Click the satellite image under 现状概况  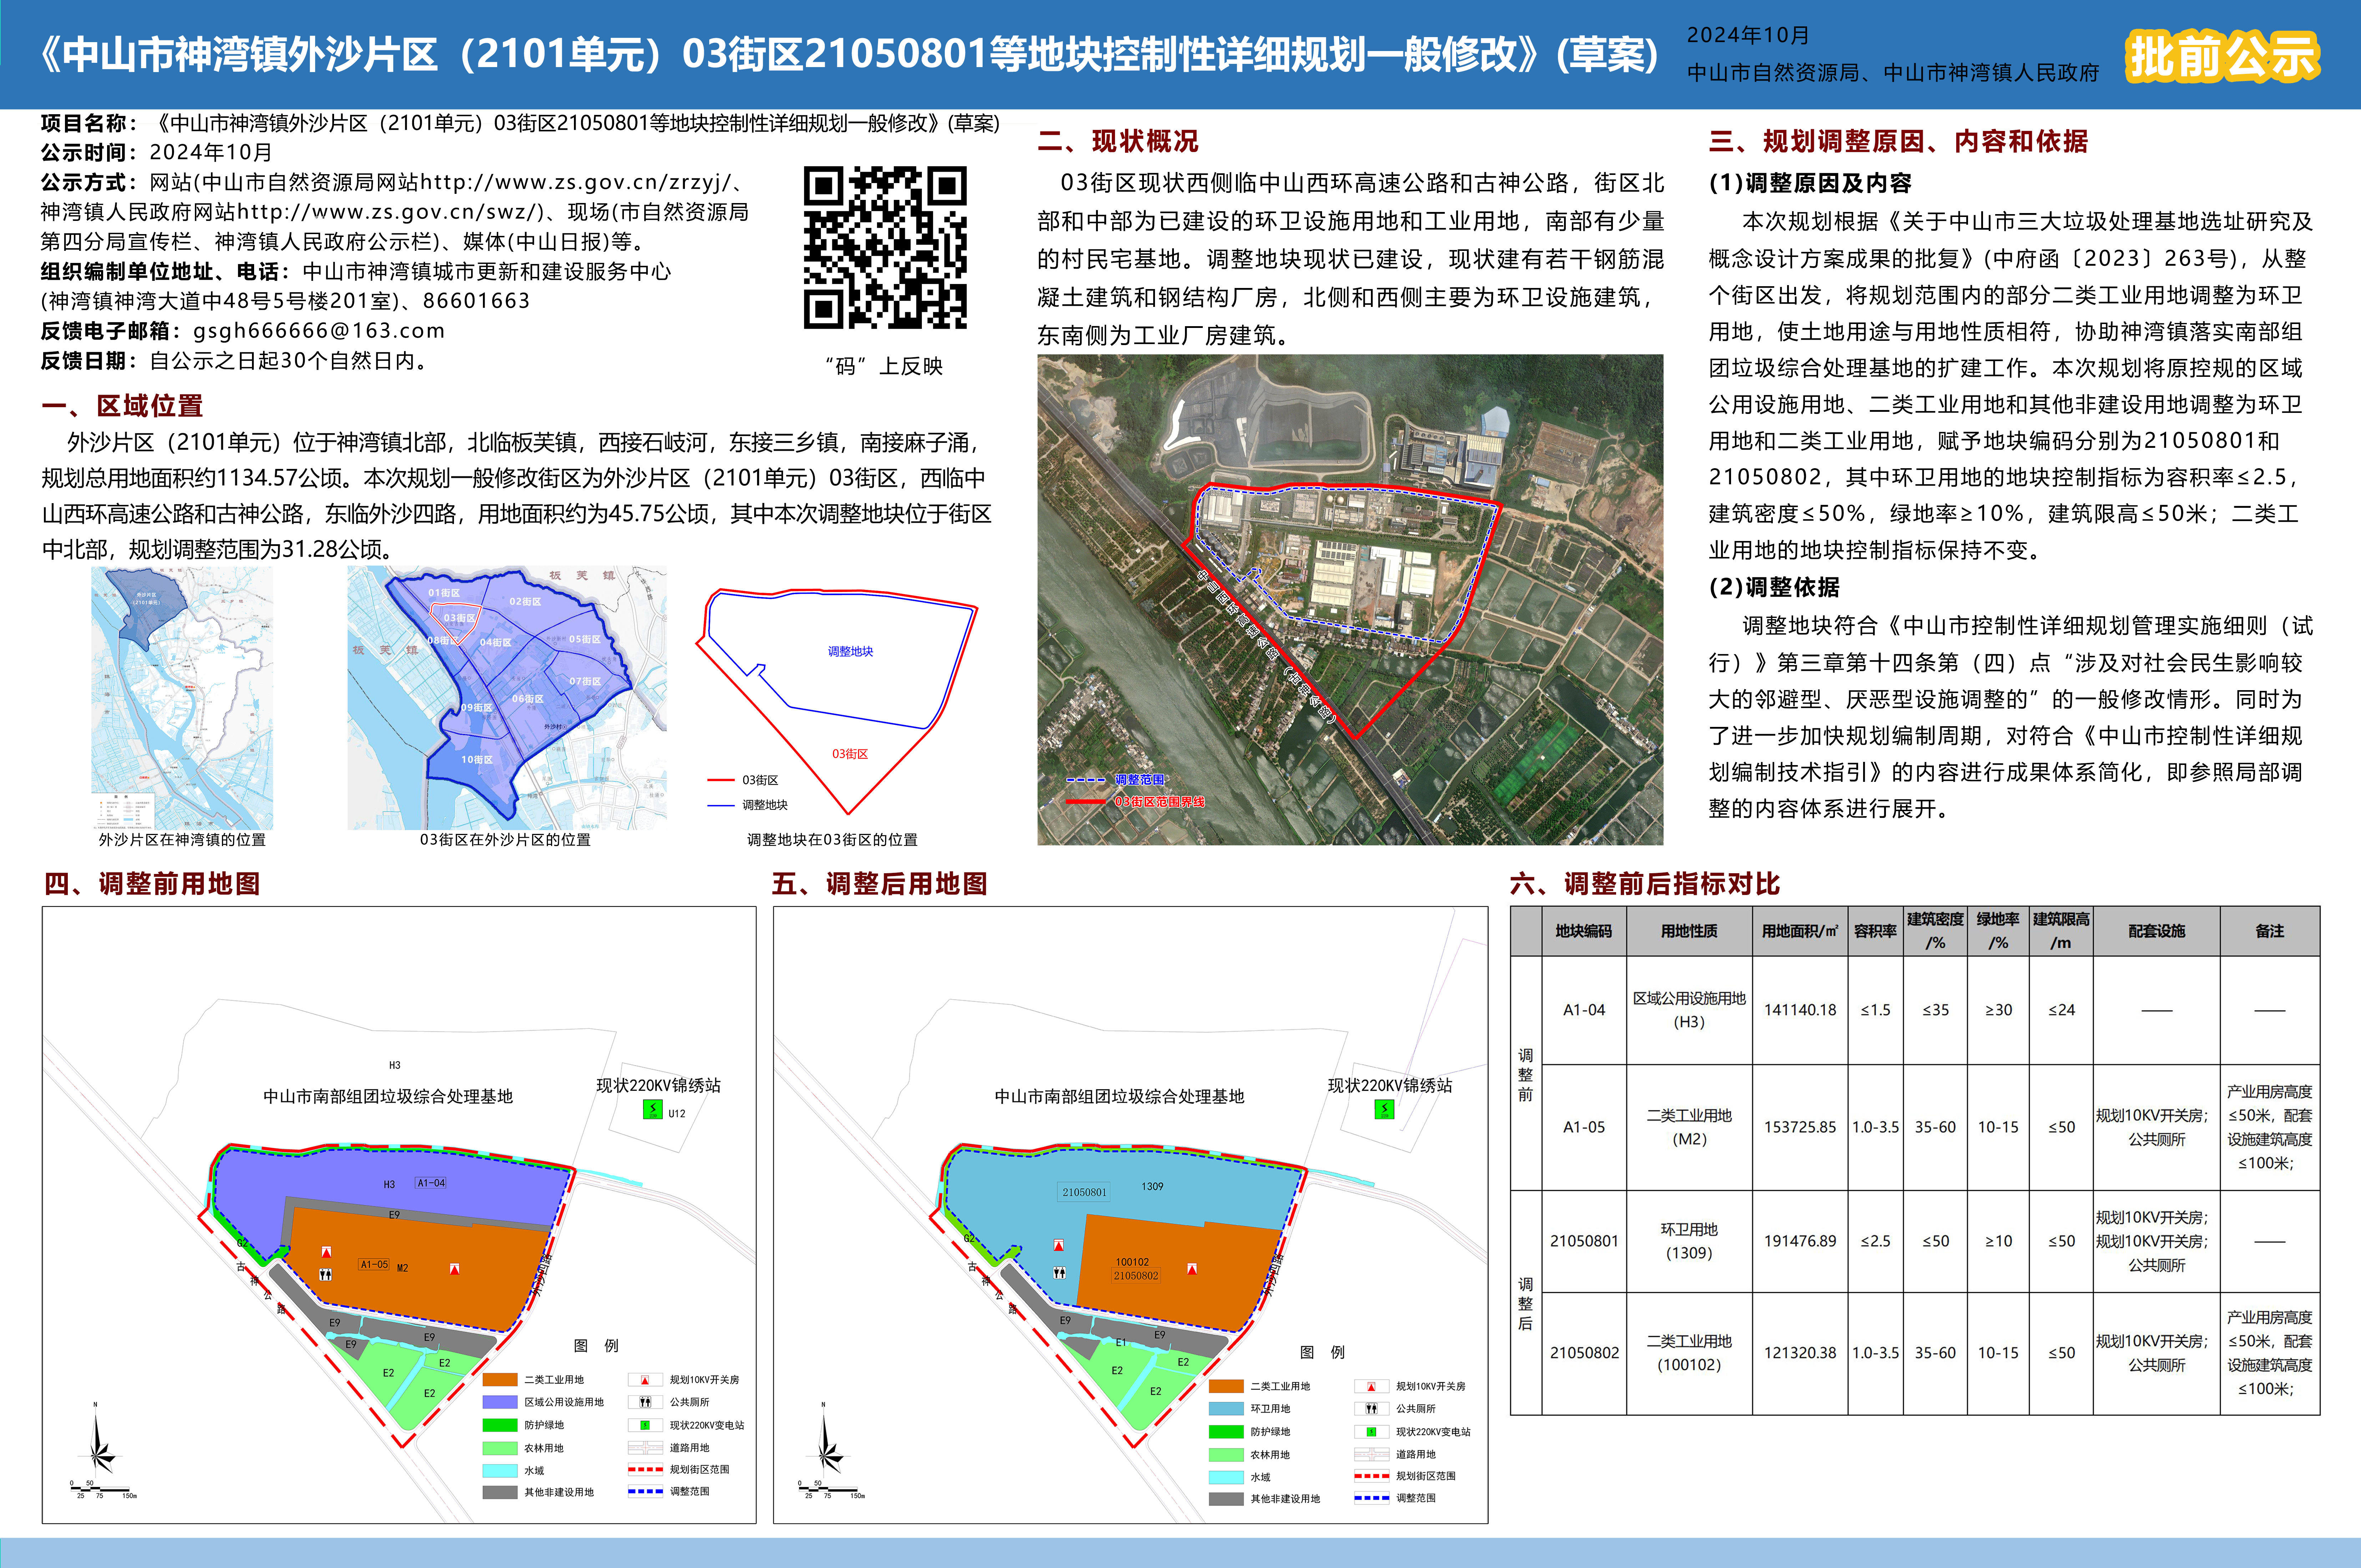point(1350,600)
